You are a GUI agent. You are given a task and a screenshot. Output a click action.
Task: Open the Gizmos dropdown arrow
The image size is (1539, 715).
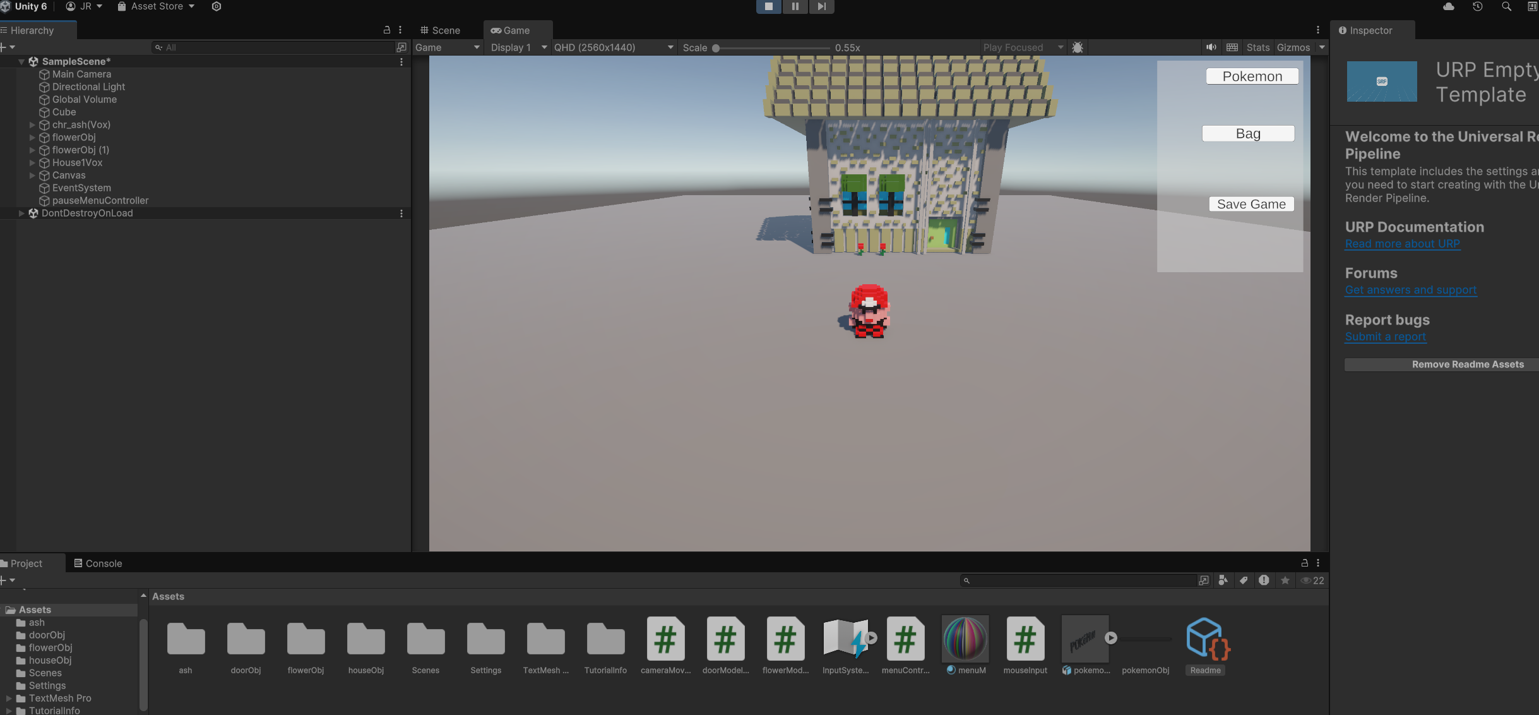[x=1322, y=47]
